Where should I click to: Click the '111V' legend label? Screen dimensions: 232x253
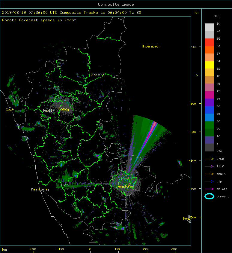coord(220,166)
